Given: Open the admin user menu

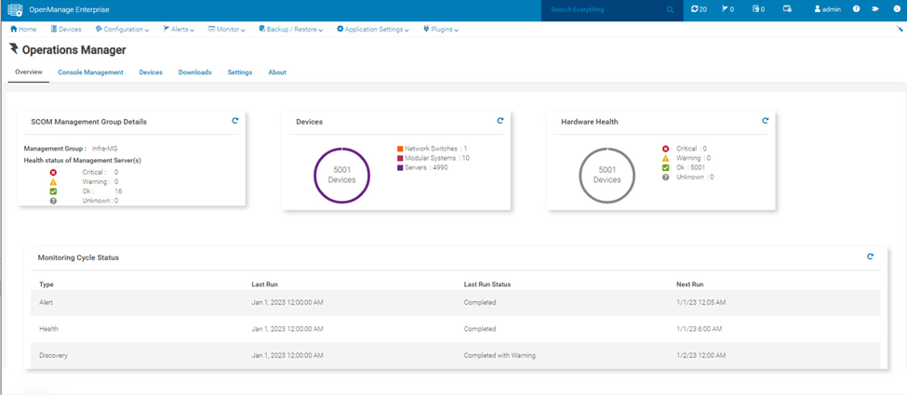Looking at the screenshot, I should click(x=827, y=9).
